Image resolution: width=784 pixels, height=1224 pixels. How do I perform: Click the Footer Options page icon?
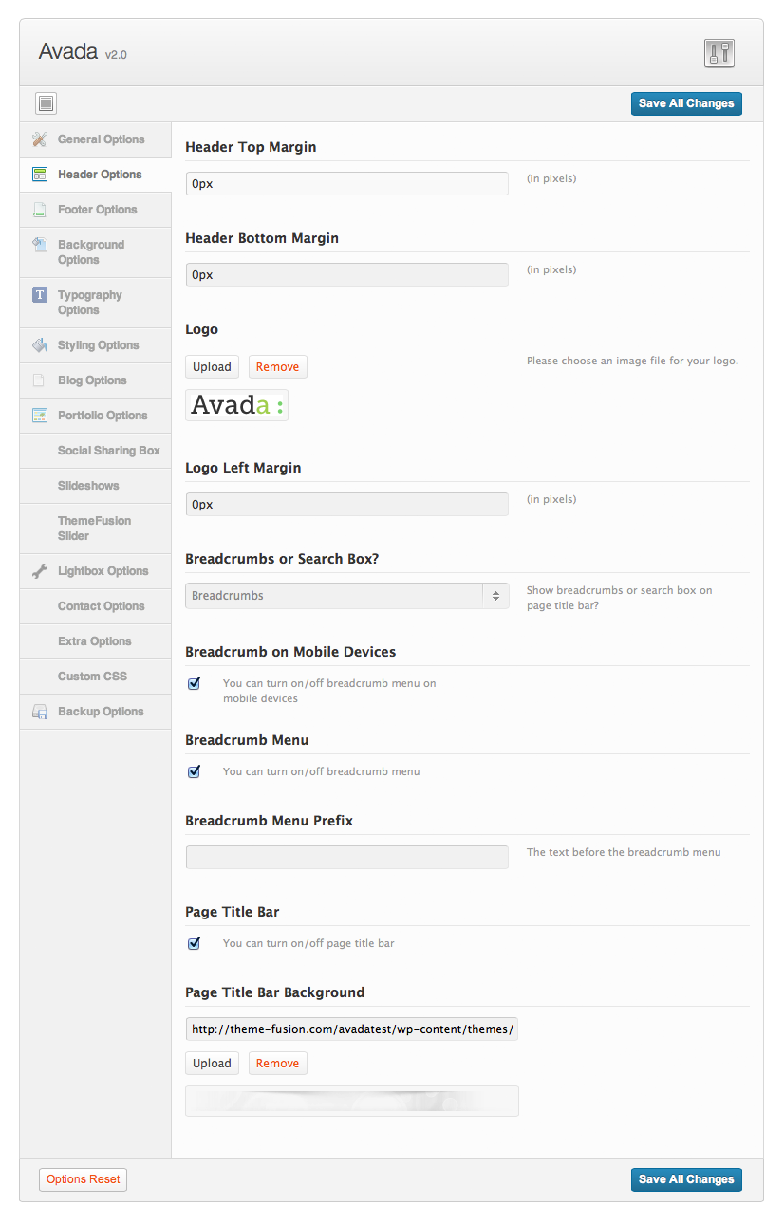(x=39, y=210)
